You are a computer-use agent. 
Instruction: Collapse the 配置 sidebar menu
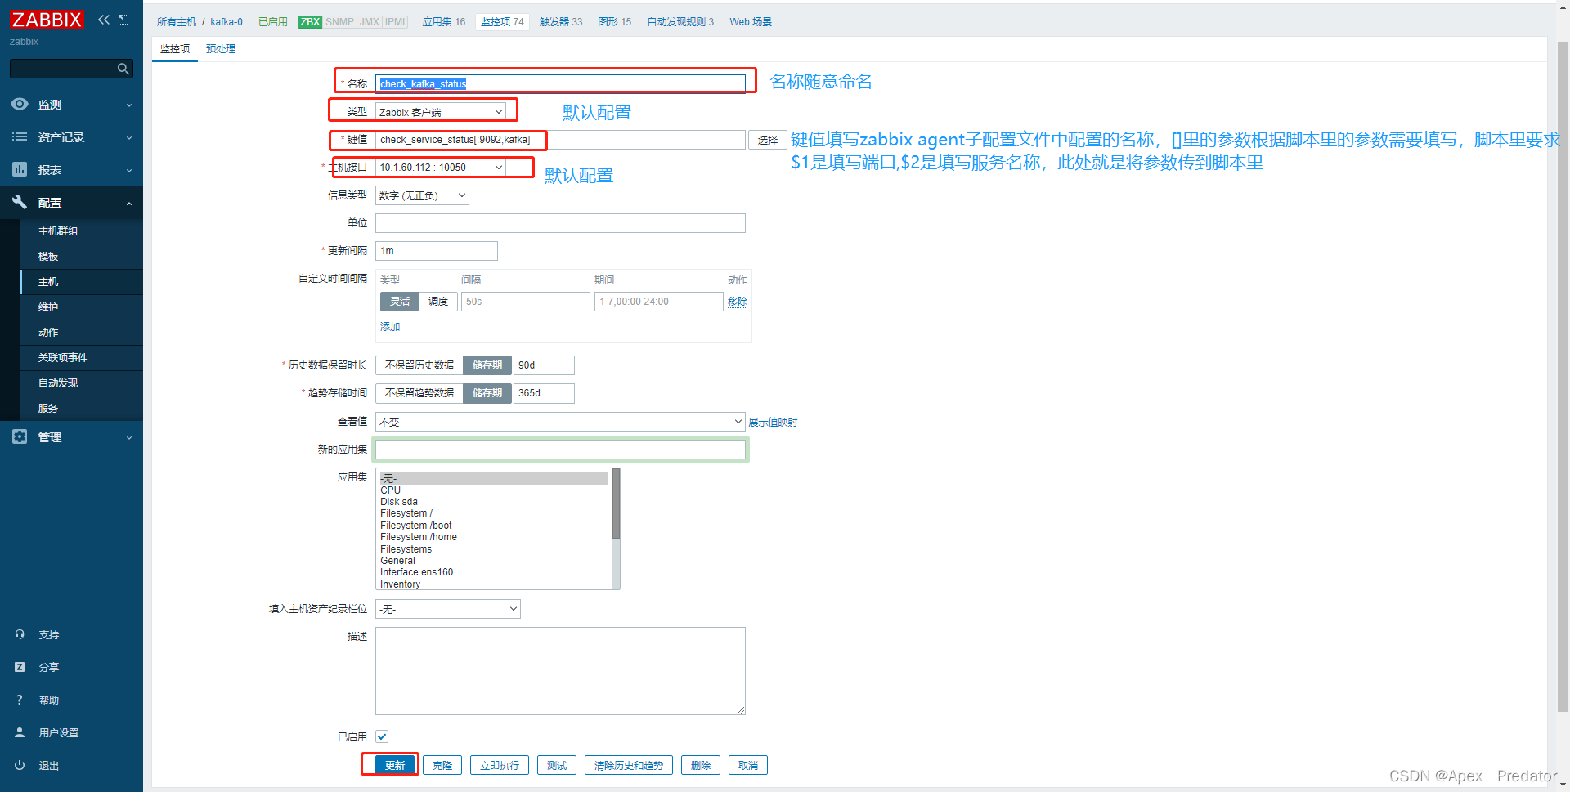point(71,203)
